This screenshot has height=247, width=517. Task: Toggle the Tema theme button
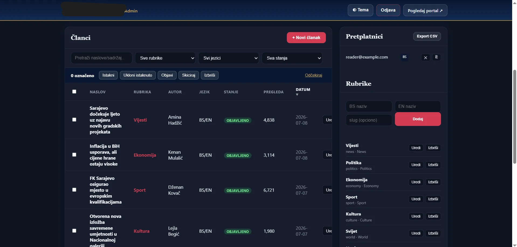coord(360,10)
